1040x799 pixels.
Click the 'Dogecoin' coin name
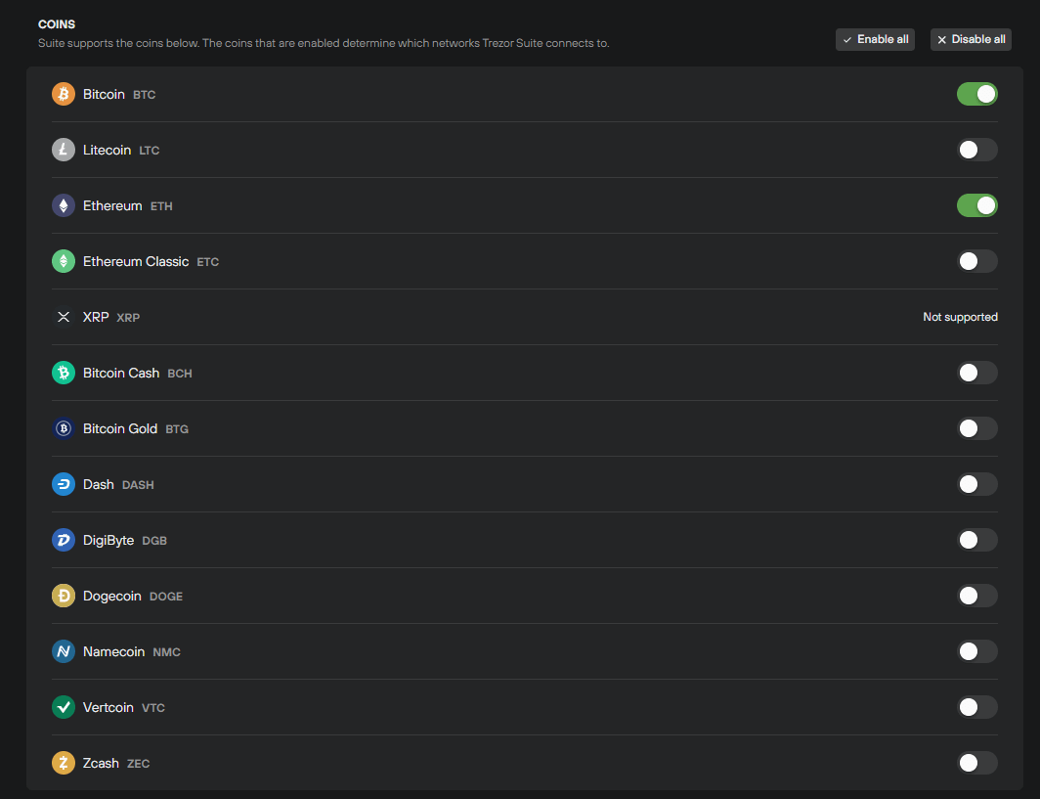pyautogui.click(x=112, y=596)
